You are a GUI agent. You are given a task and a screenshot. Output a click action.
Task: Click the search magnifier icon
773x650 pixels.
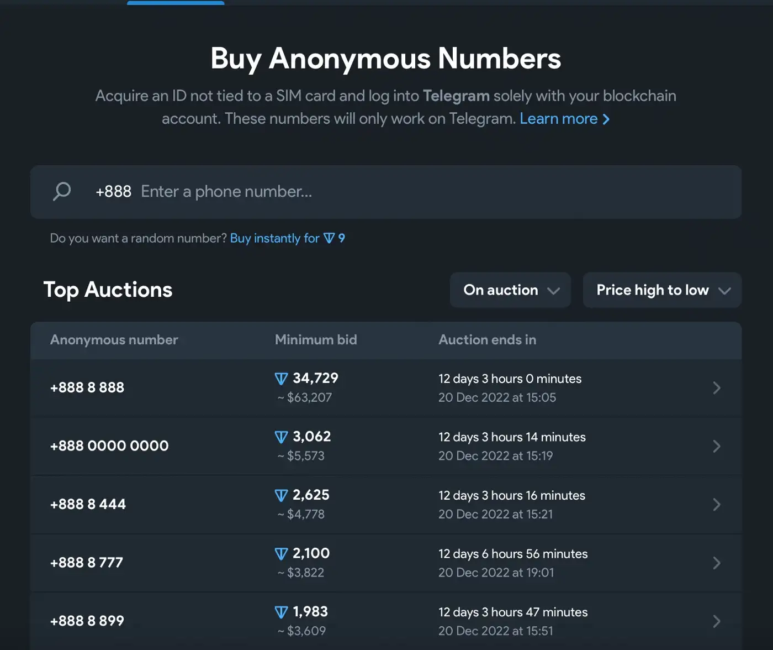(x=62, y=192)
